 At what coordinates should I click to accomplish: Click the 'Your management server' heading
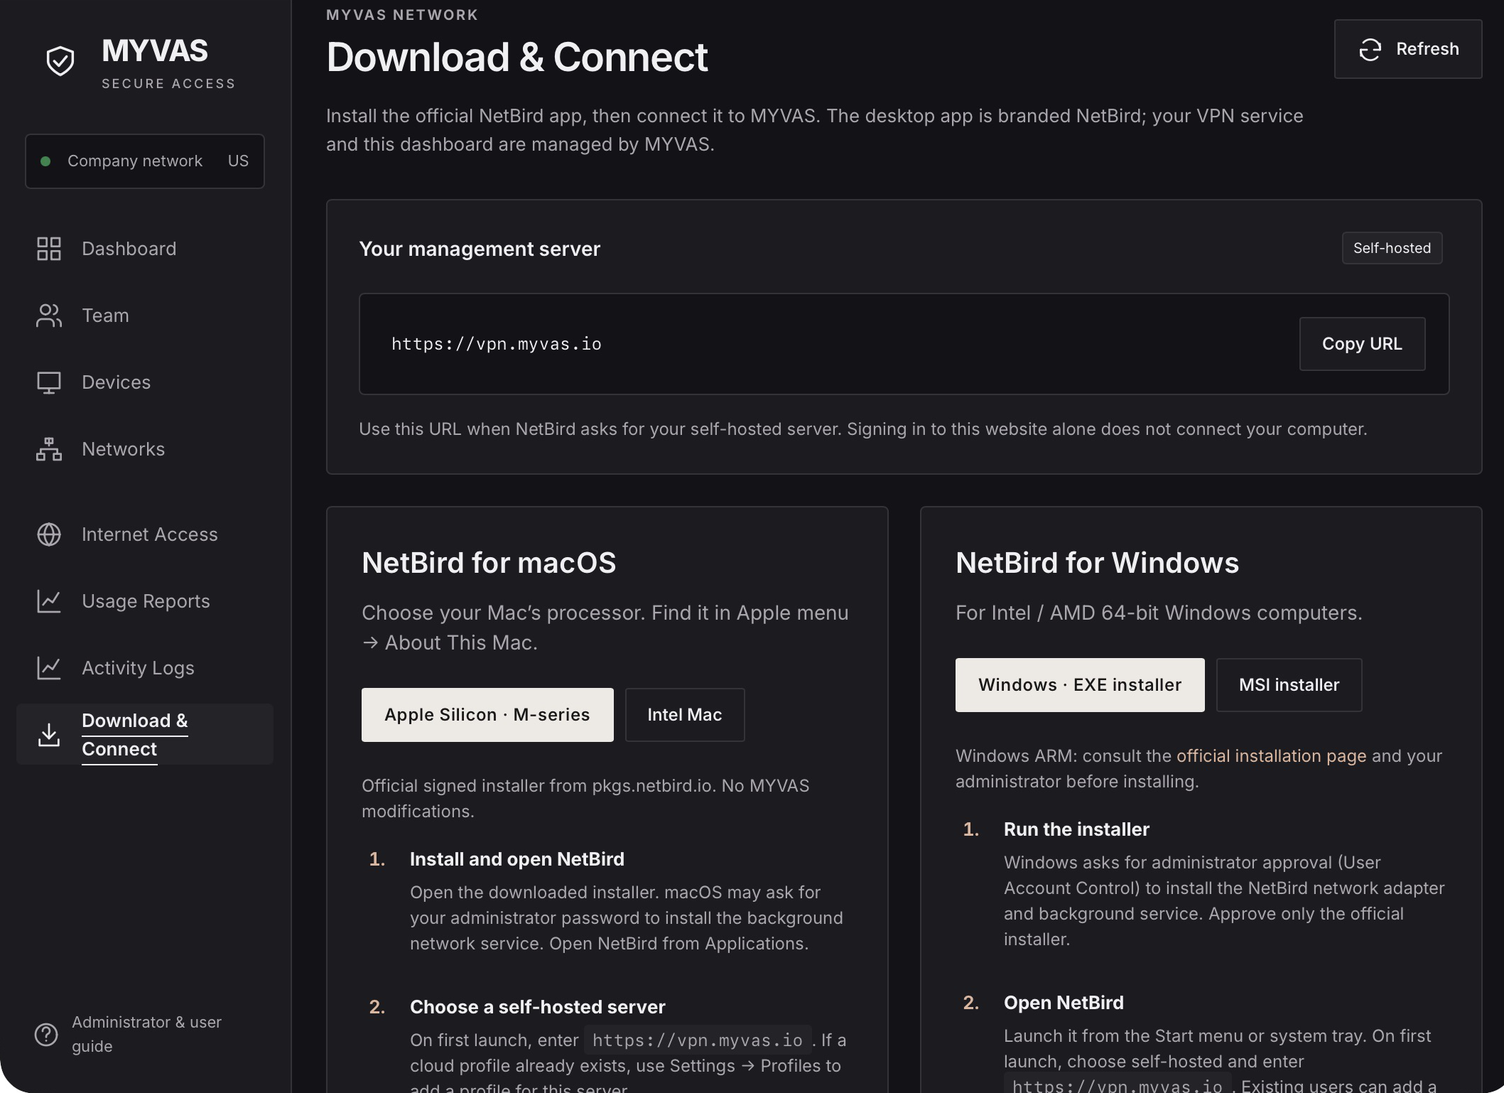(x=480, y=249)
